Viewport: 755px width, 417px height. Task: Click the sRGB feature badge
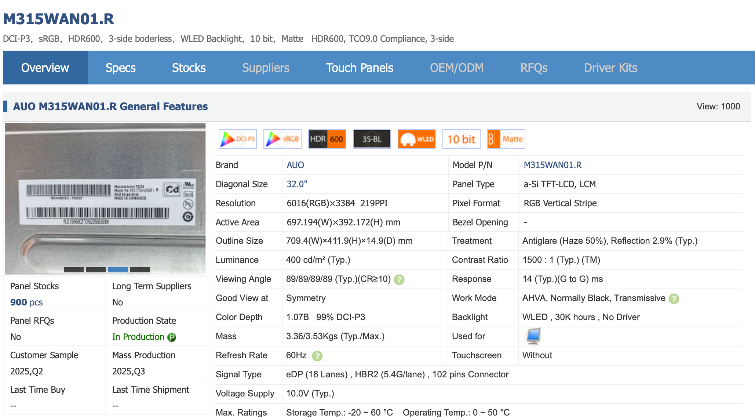click(282, 139)
